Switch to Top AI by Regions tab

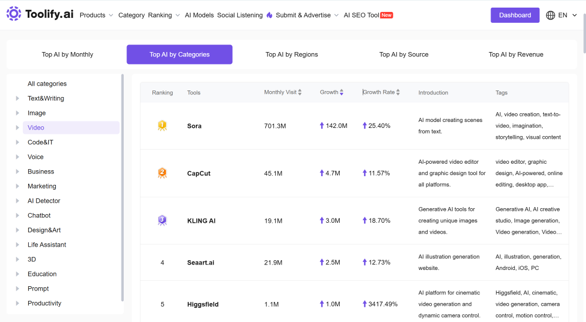(x=291, y=55)
